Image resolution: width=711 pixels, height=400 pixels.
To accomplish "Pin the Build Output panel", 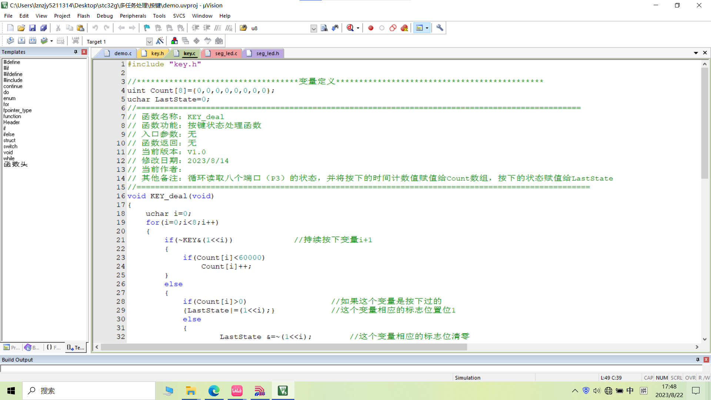I will (698, 360).
